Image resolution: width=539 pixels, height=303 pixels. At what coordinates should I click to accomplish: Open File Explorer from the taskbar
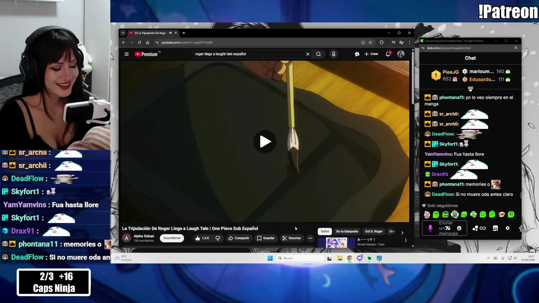339,258
